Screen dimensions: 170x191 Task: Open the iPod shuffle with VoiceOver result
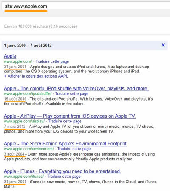pyautogui.click(x=76, y=88)
